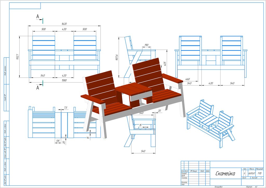Click the Т.контр row label
The image size is (266, 188).
184,178
